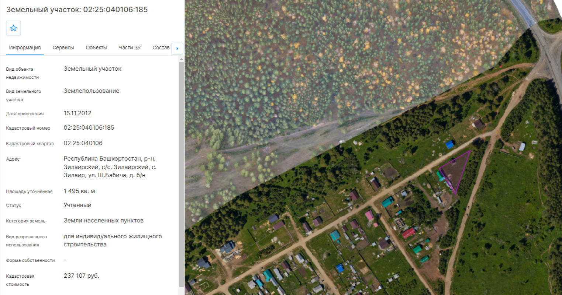Select the address text for Зилаир
This screenshot has width=562, height=295.
click(x=110, y=167)
